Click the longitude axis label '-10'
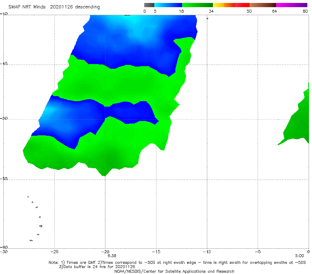Screen dimensions: 312x274 [x=207, y=252]
